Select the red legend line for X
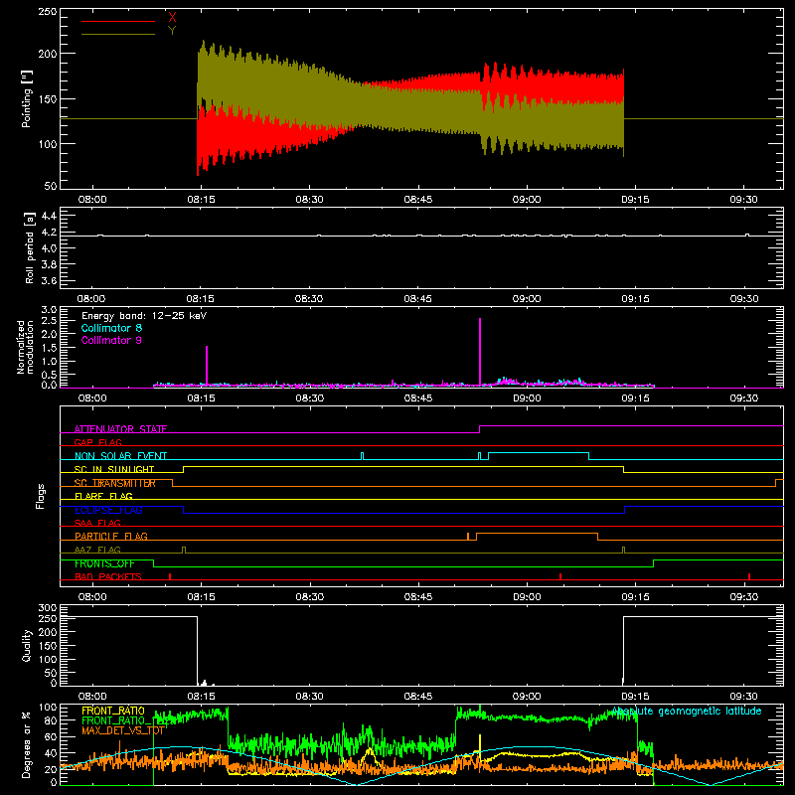Viewport: 795px width, 795px height. pos(118,21)
